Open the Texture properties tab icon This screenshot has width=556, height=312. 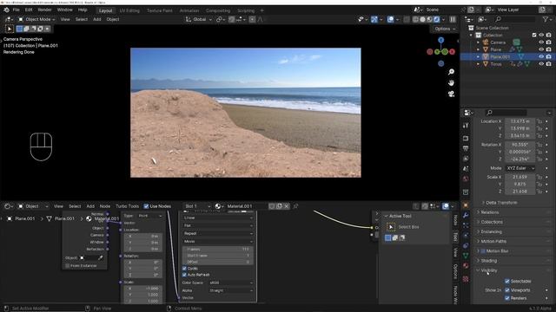point(466,279)
